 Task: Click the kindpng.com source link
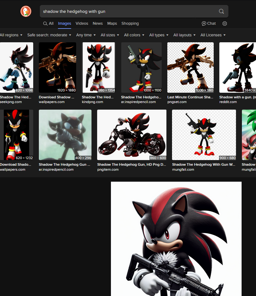point(92,102)
